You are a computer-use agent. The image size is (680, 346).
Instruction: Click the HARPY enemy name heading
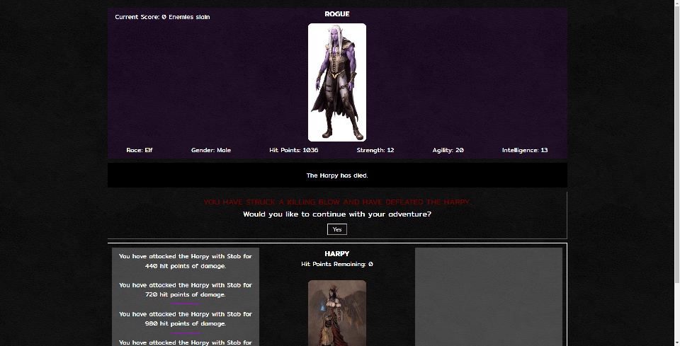point(337,254)
